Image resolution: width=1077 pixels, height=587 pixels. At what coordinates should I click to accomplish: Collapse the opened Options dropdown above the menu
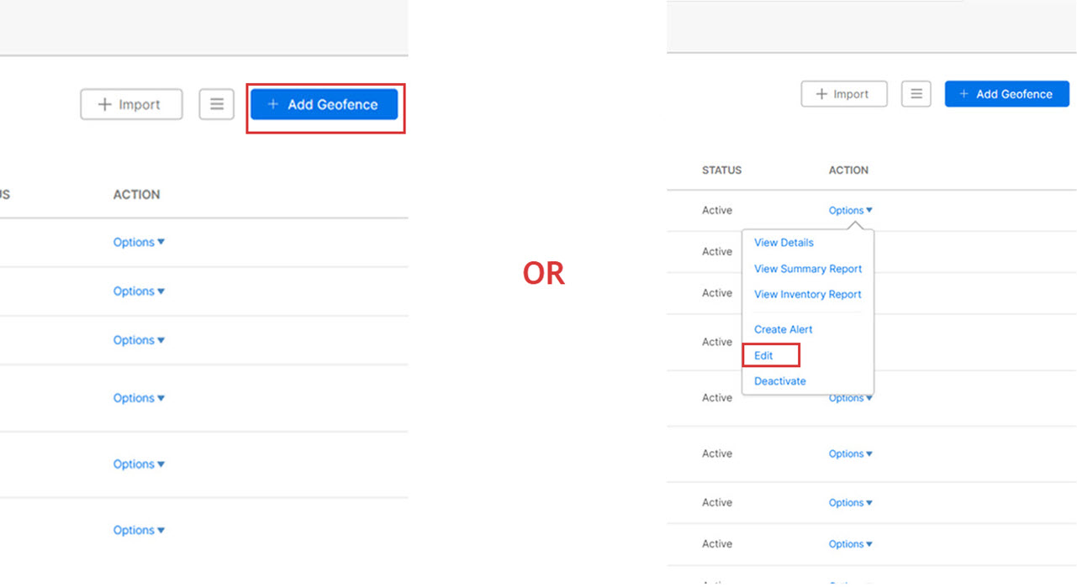(851, 211)
